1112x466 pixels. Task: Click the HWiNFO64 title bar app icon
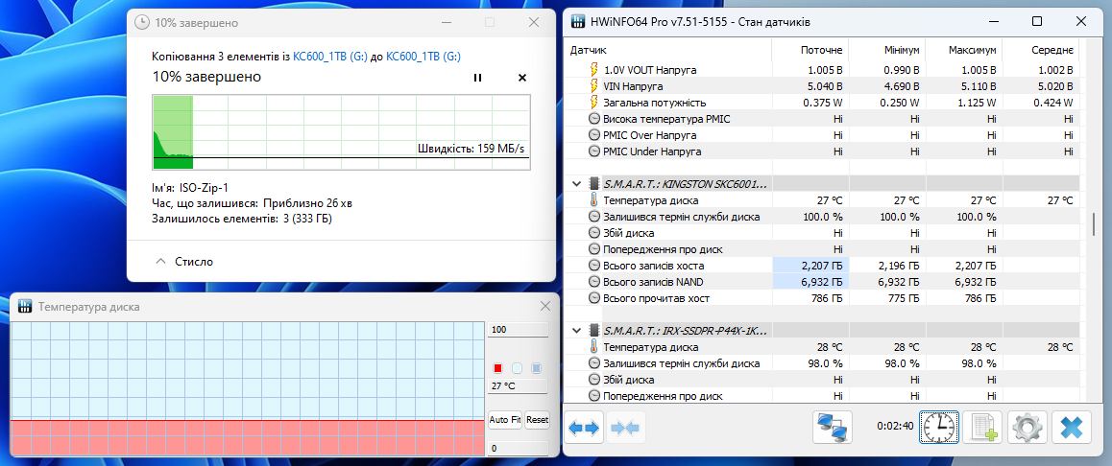click(x=578, y=22)
